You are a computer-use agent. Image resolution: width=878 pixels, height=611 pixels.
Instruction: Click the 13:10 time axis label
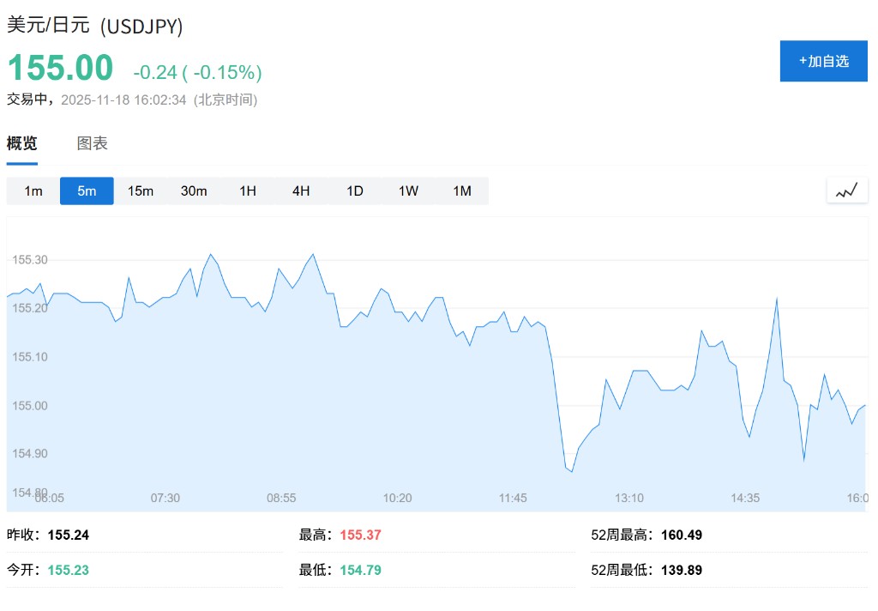point(629,498)
